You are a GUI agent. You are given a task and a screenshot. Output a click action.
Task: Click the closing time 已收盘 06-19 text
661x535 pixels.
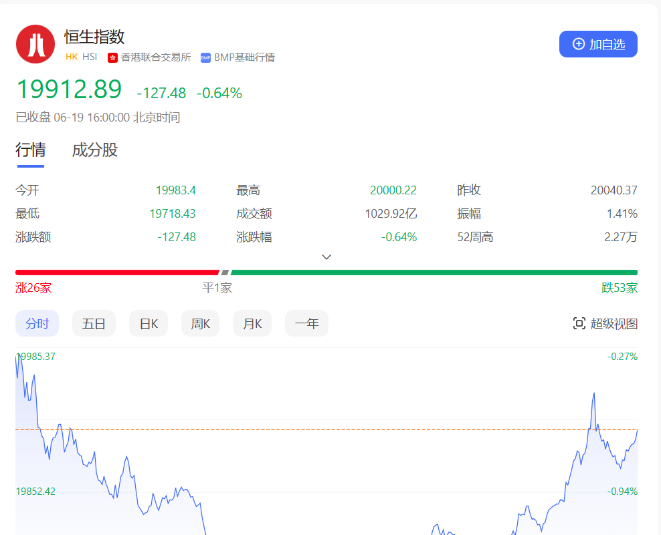click(x=98, y=118)
